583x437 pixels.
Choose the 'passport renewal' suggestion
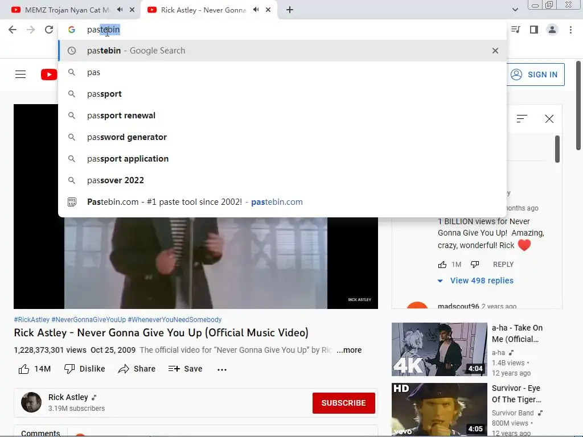[x=282, y=116]
